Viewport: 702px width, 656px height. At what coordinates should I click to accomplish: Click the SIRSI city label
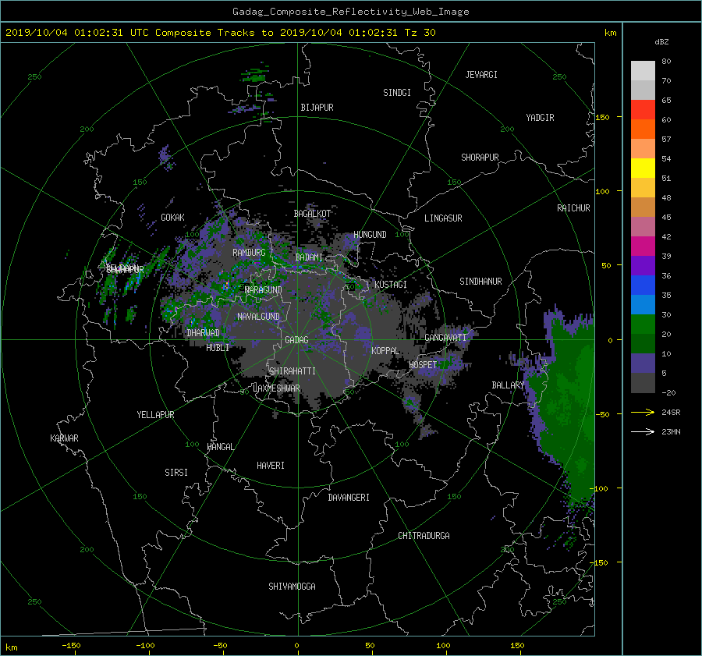click(x=176, y=473)
